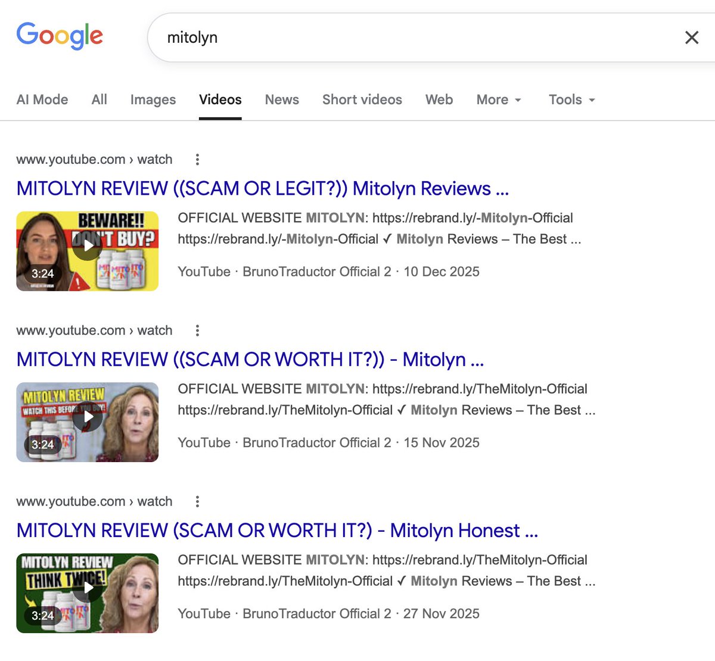Click 'BrunoTraductor Official 2 · 15 Nov 2025' text

pos(361,442)
